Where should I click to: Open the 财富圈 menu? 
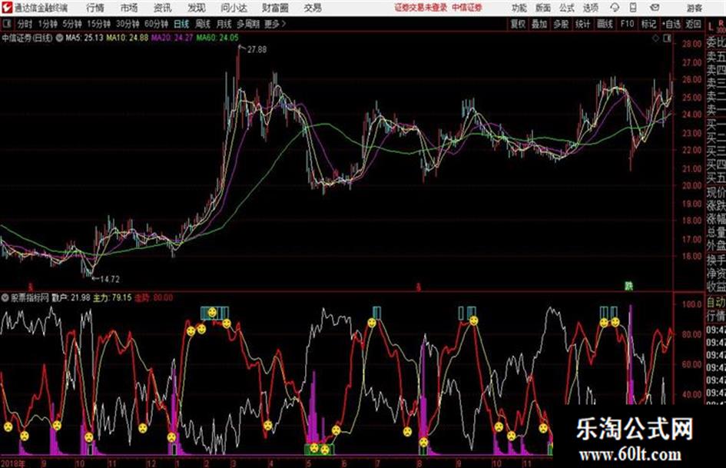[x=275, y=8]
